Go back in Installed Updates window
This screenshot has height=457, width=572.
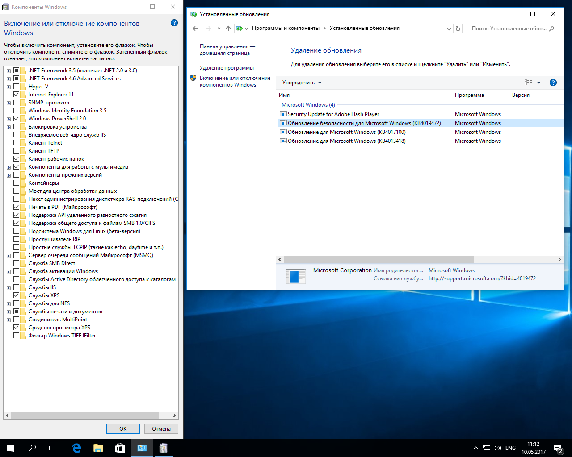195,29
